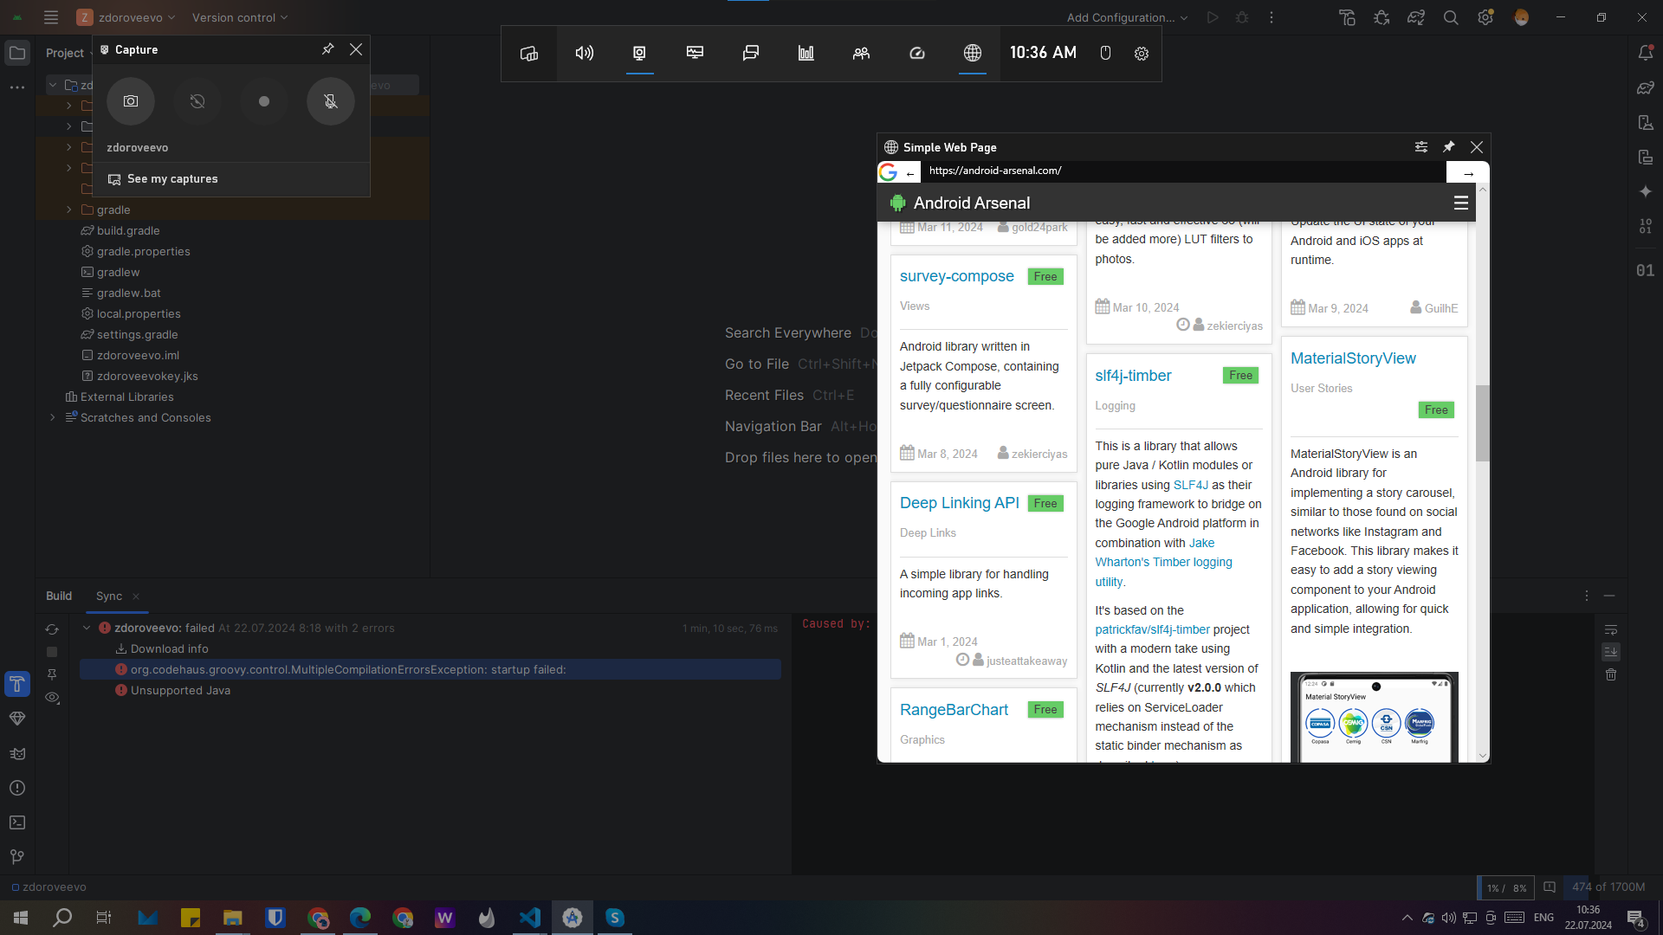1663x935 pixels.
Task: Open Search Everywhere magnifier
Action: coord(1451,17)
